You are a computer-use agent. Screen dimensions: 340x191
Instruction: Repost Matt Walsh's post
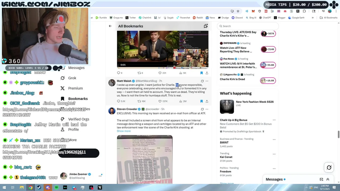(x=141, y=101)
